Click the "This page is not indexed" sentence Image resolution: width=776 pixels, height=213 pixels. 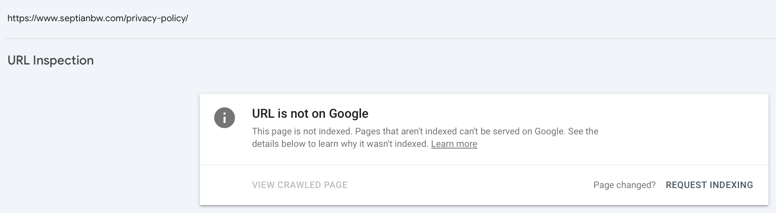[x=302, y=131]
